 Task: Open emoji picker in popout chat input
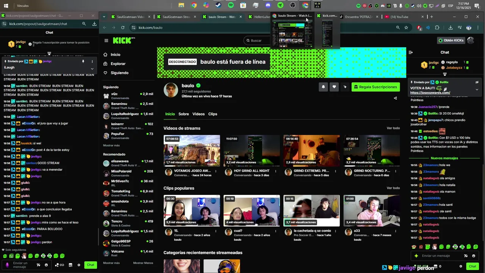coord(46,265)
